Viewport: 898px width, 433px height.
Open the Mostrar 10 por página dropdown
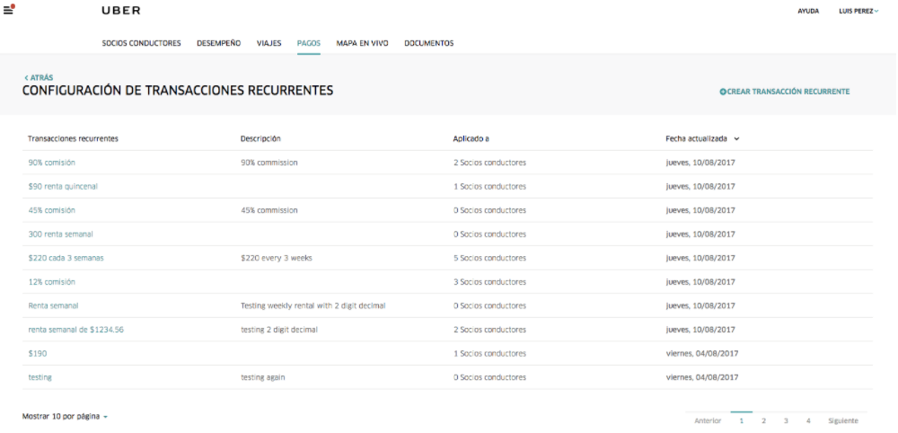(x=65, y=417)
